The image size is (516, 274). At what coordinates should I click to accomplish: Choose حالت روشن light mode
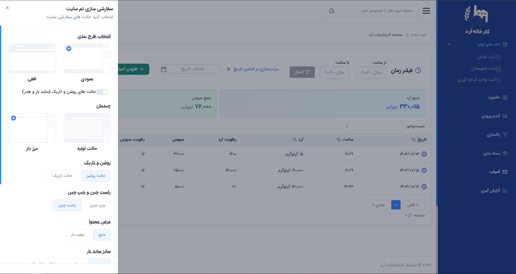point(96,176)
